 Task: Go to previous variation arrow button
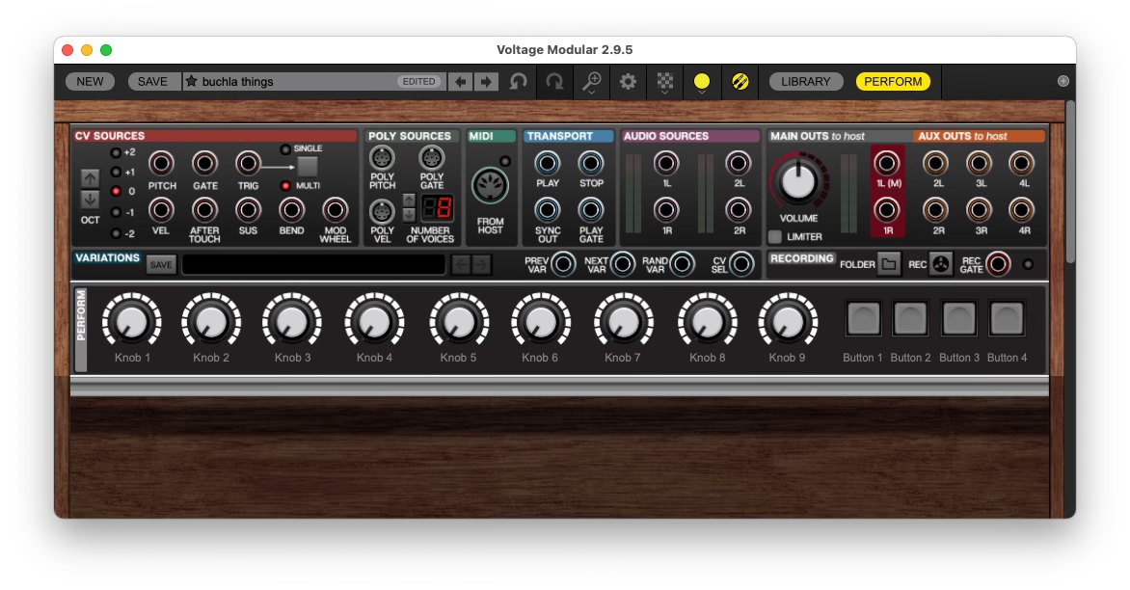[462, 264]
